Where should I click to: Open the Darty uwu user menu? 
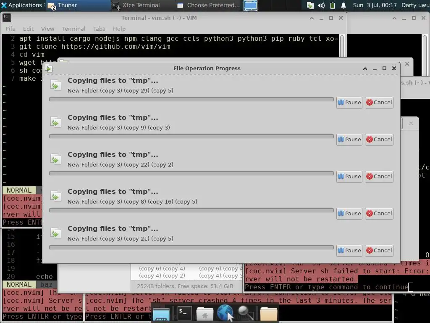coord(415,5)
